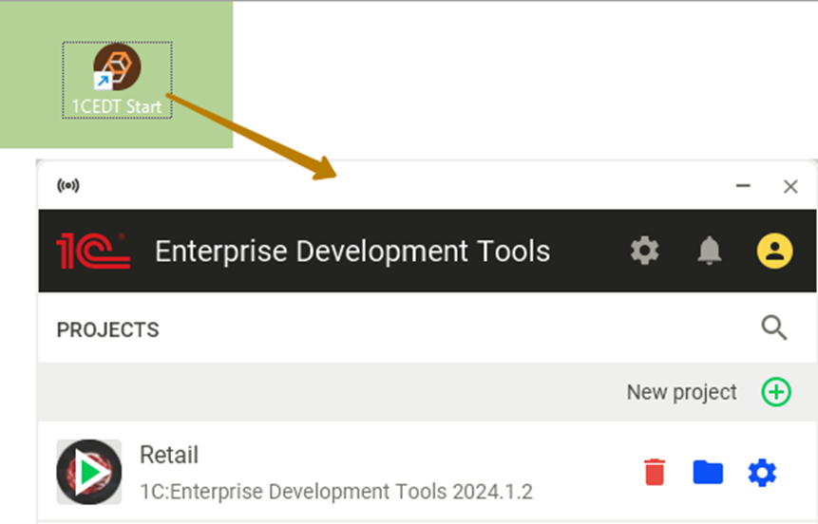Minimize the Enterprise Development Tools window

pyautogui.click(x=744, y=186)
